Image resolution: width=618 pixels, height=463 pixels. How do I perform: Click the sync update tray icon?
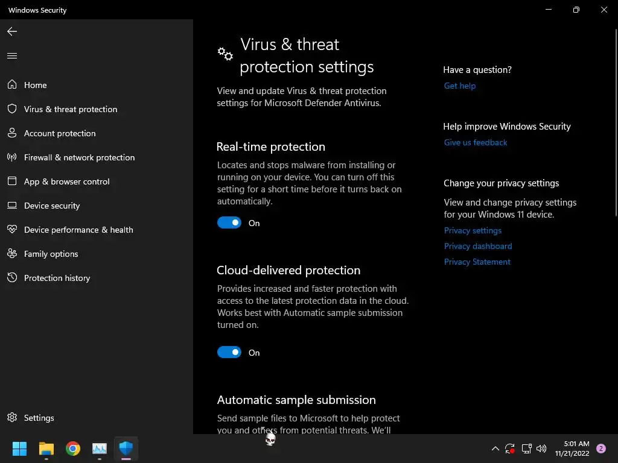pos(510,449)
